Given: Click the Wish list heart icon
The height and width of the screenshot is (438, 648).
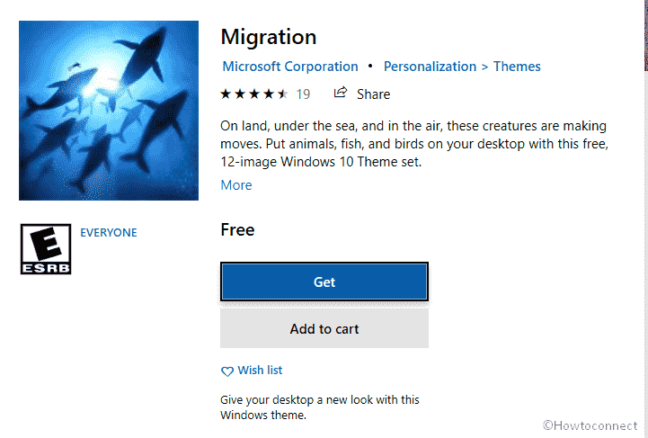Looking at the screenshot, I should [227, 371].
